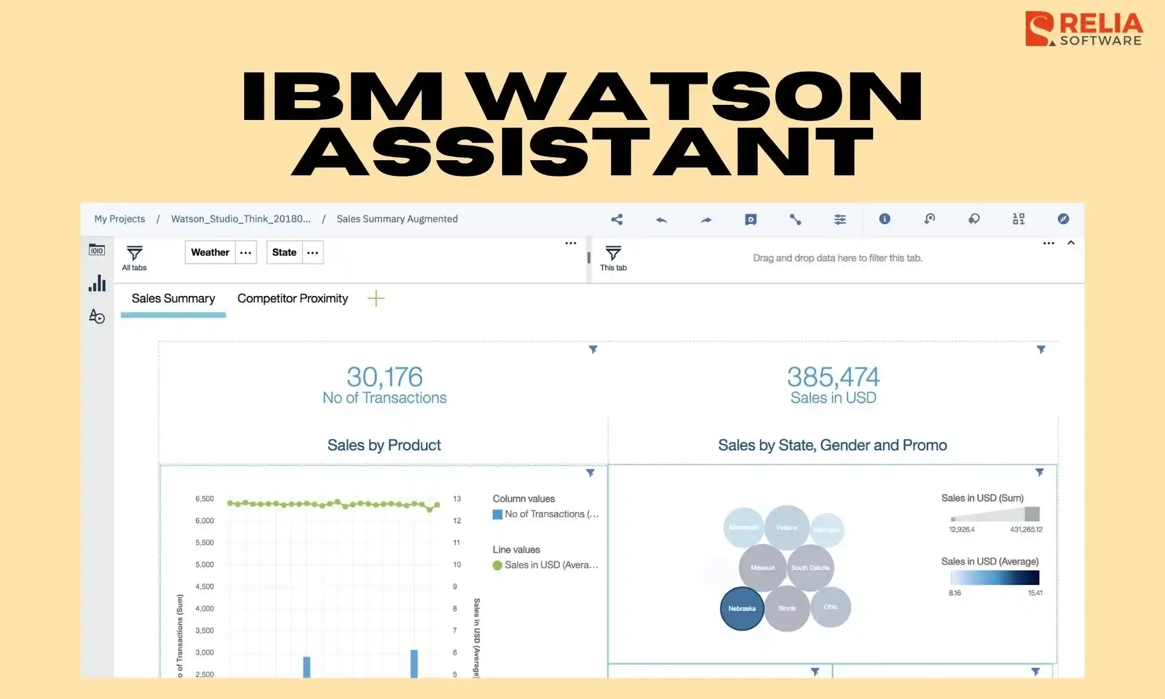Select the Nebraska bubble

tap(742, 609)
